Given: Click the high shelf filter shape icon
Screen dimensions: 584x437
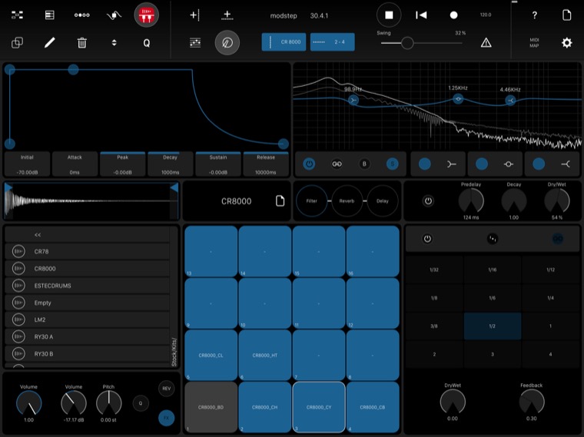Looking at the screenshot, I should [x=566, y=164].
